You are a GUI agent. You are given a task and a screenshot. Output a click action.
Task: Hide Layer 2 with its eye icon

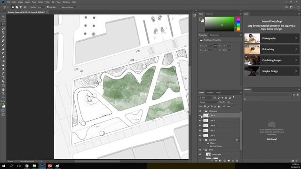point(200,136)
